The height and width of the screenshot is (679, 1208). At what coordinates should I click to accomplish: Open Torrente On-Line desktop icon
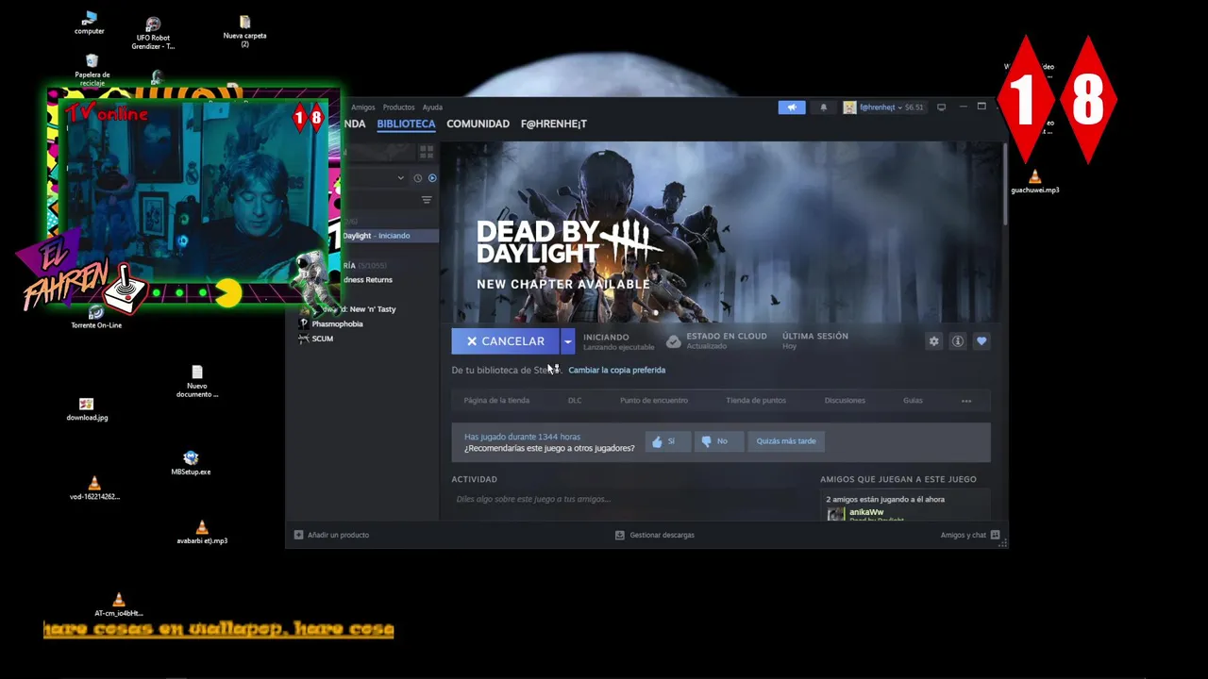pyautogui.click(x=96, y=317)
